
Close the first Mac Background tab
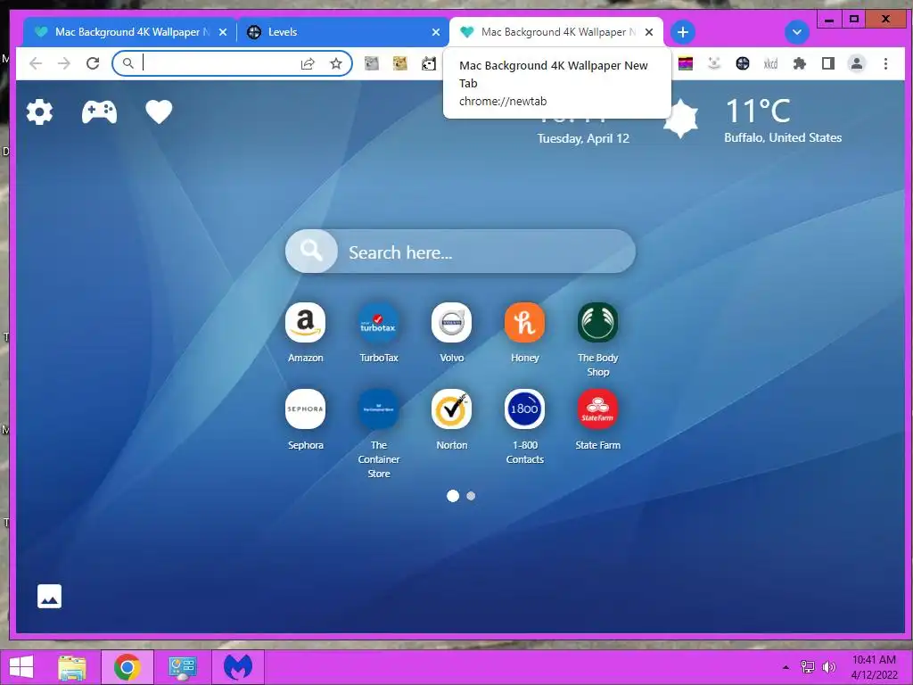click(222, 33)
